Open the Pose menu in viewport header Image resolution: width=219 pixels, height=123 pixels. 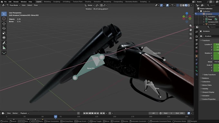pyautogui.click(x=36, y=5)
